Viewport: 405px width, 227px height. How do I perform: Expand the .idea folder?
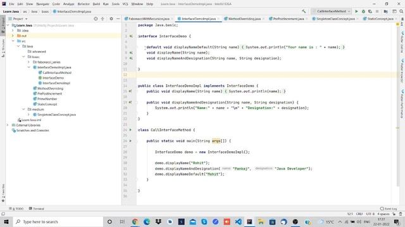(x=13, y=30)
